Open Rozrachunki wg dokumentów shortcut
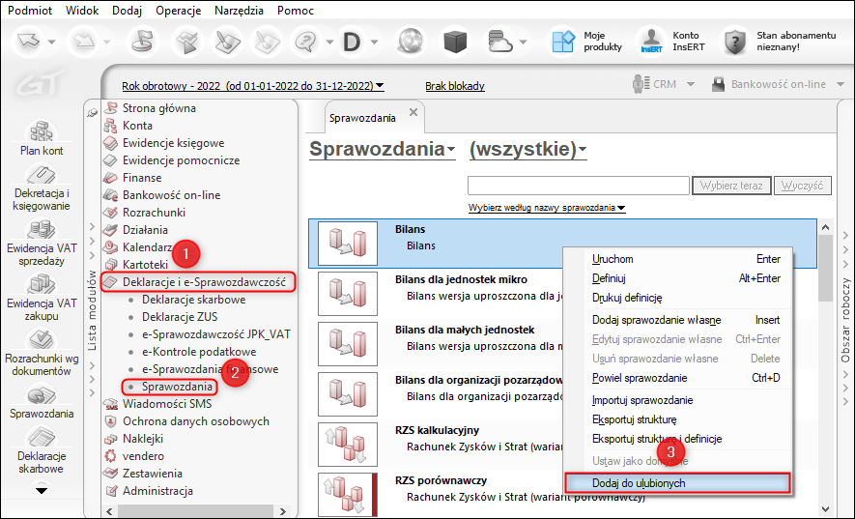 tap(41, 341)
